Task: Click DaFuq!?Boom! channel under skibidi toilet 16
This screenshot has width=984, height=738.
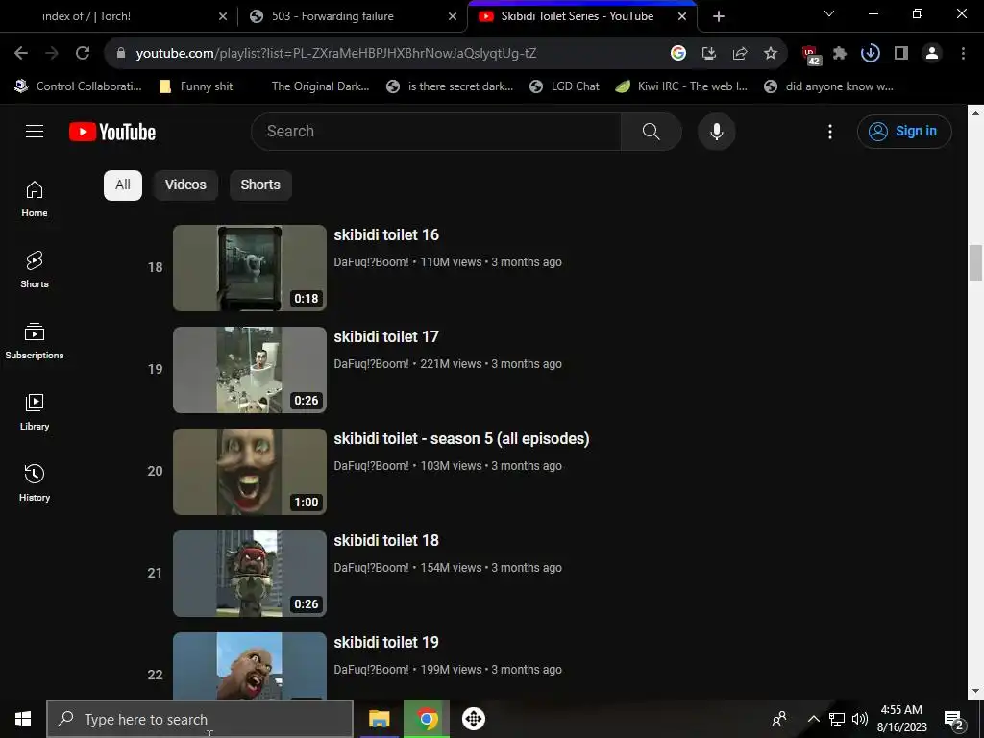Action: coord(372,262)
